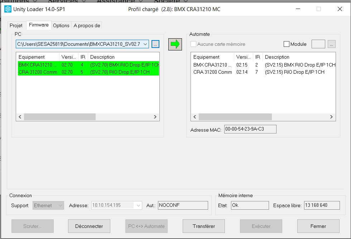The height and width of the screenshot is (239, 351).
Task: Click PC list horizontal scrollbar thumb
Action: tap(60, 117)
